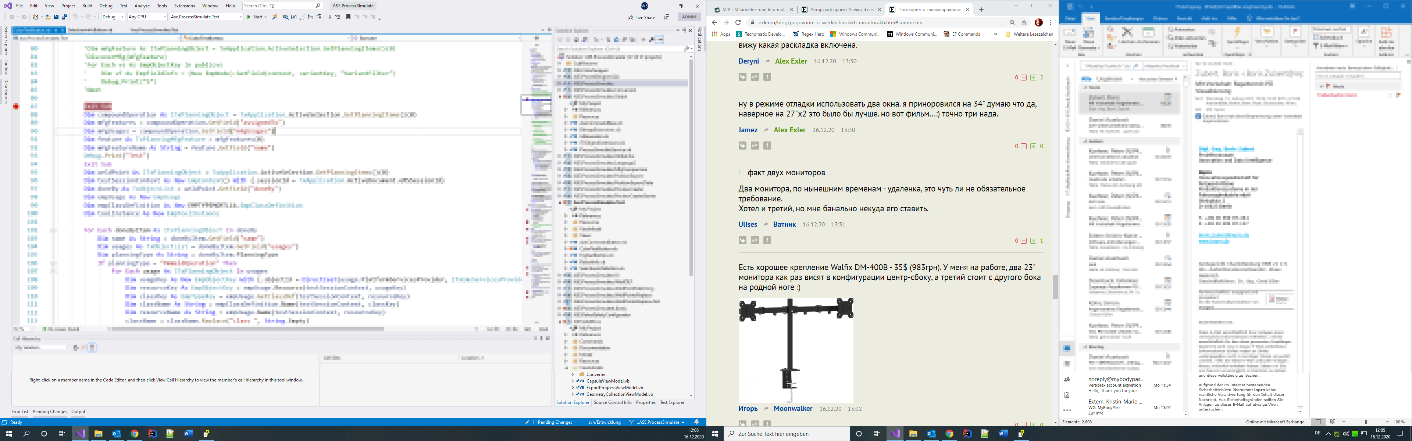Expand the CapsuleViewModel.vb tree node

[x=573, y=381]
